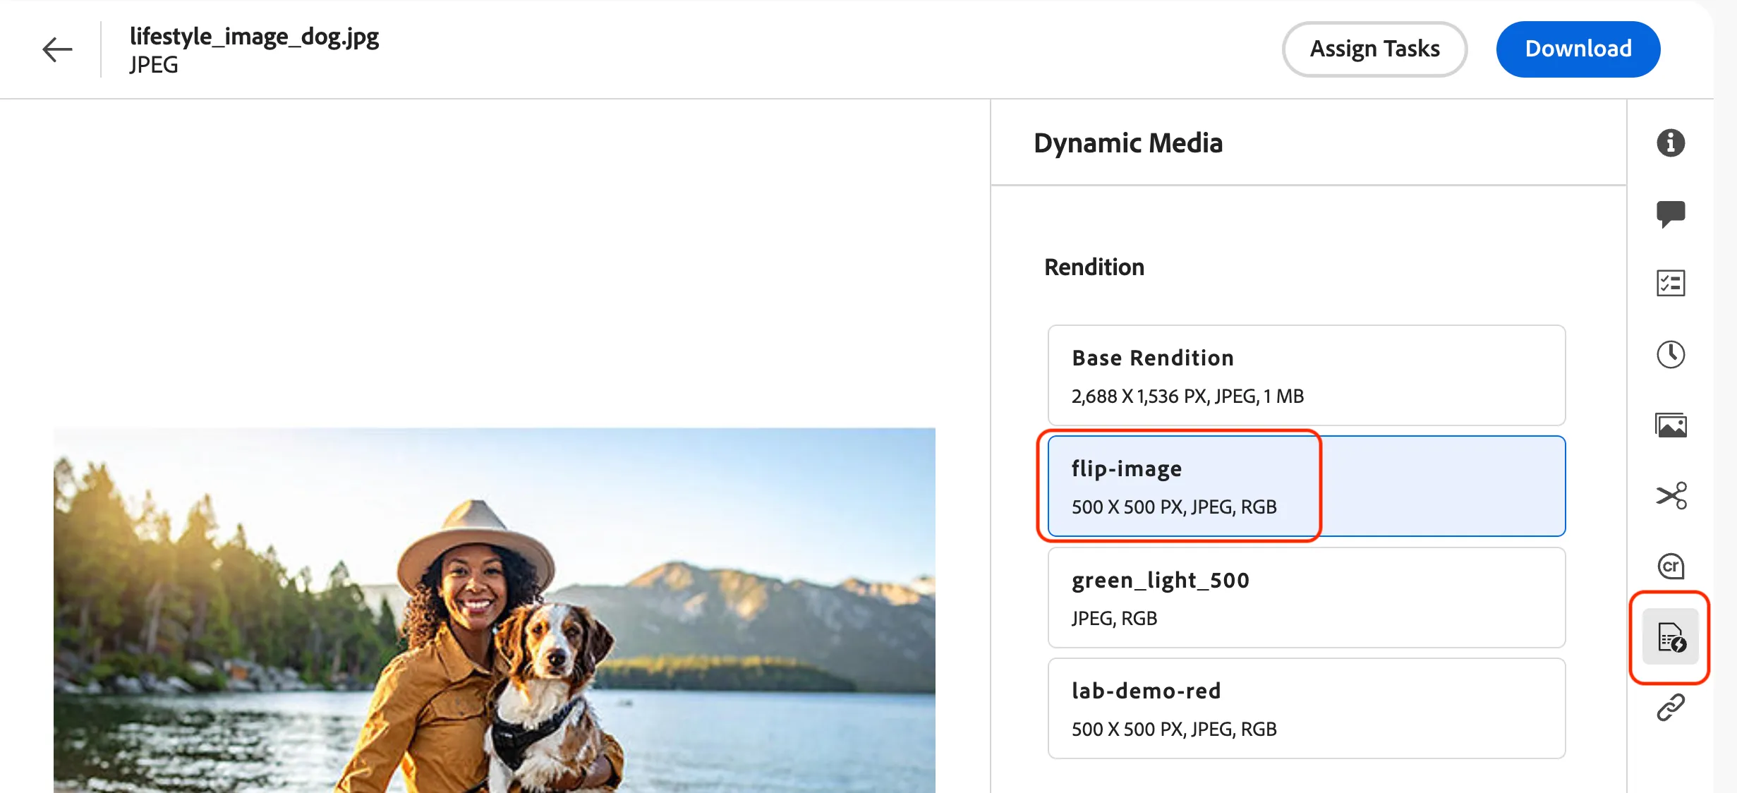Open the share link chain icon

pyautogui.click(x=1670, y=707)
